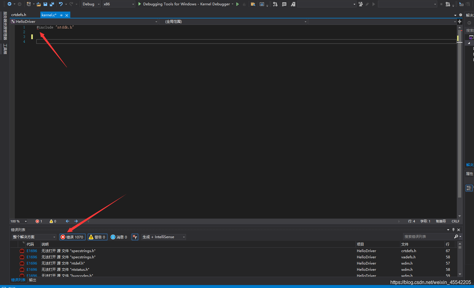Open the x86 platform dropdown

coord(119,4)
